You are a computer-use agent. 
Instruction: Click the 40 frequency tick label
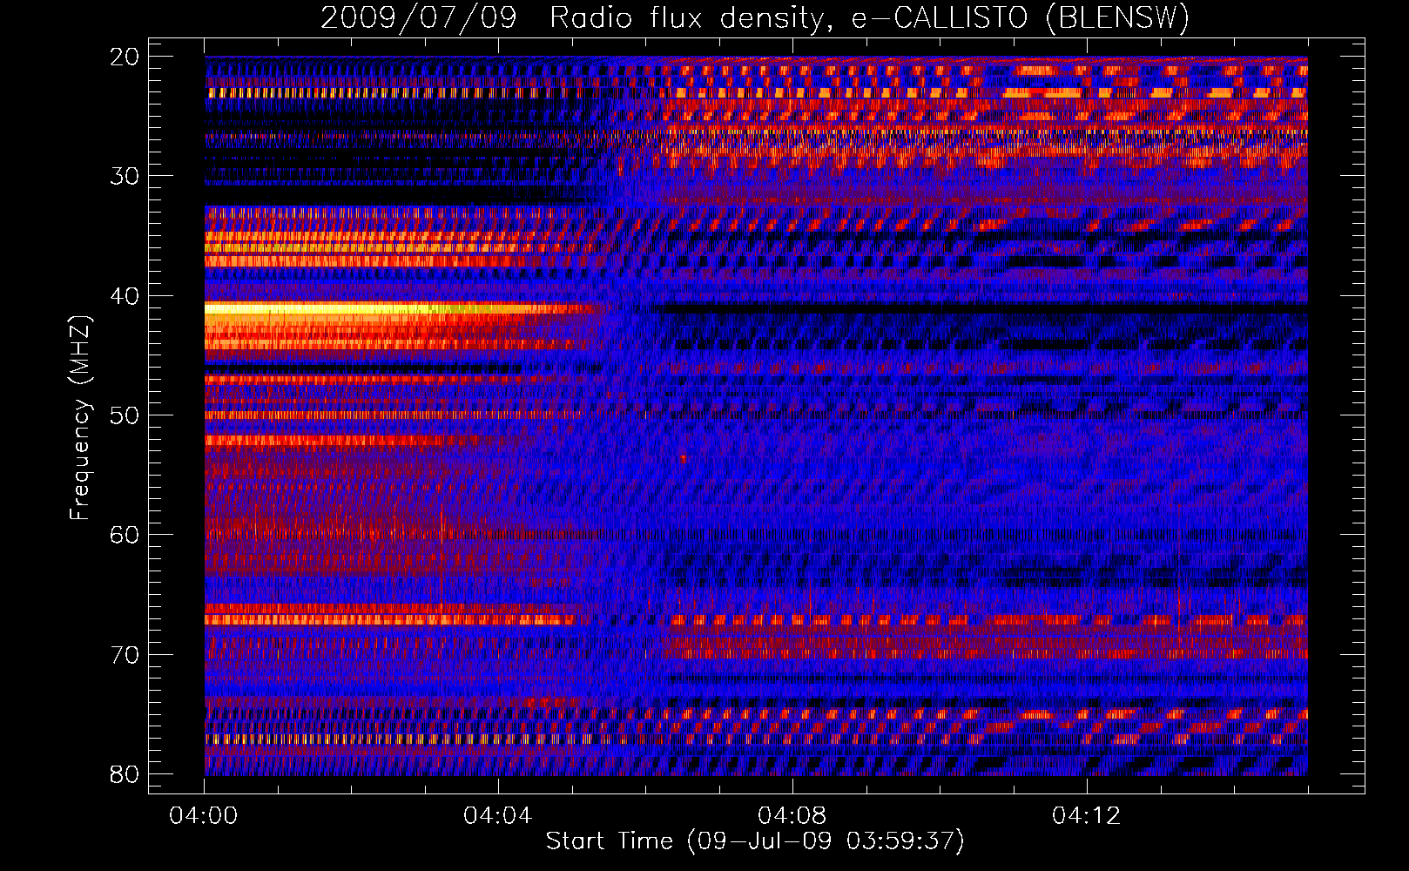125,296
